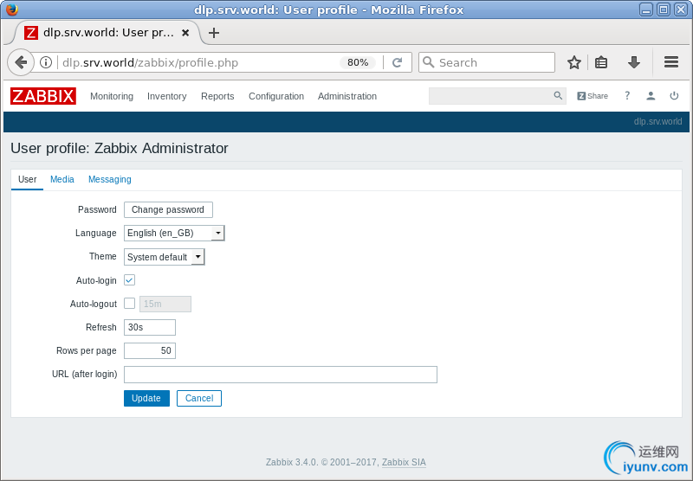The image size is (693, 481).
Task: Click the Firefox Search box
Action: 487,62
